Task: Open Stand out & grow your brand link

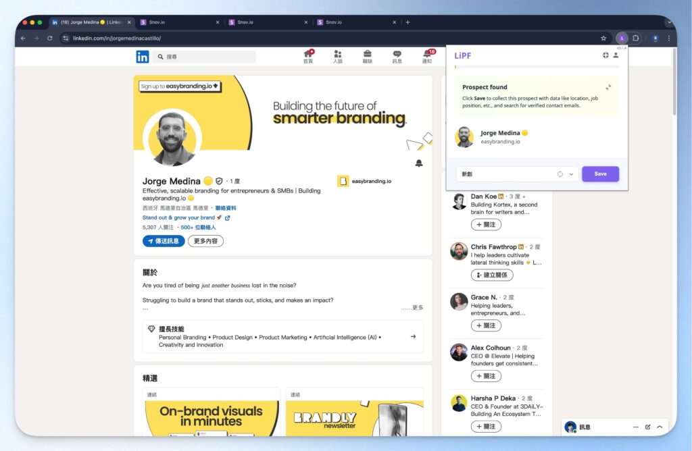Action: click(186, 218)
